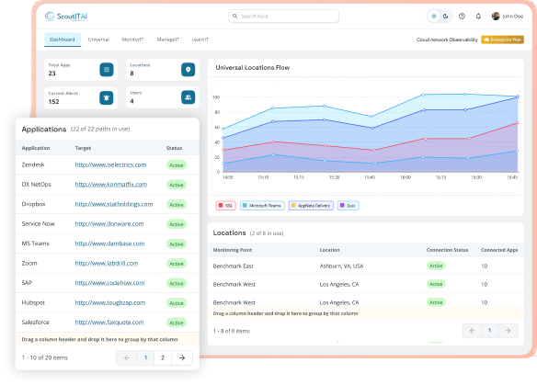The image size is (537, 385).
Task: Open the donware.com link
Action: click(109, 223)
